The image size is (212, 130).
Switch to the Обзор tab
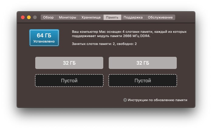[x=48, y=17]
